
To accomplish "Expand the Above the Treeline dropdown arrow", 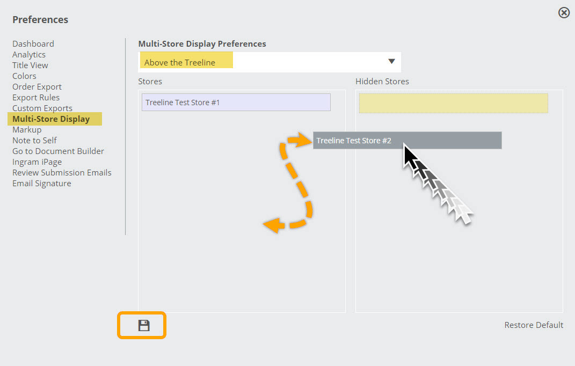I will (x=391, y=61).
